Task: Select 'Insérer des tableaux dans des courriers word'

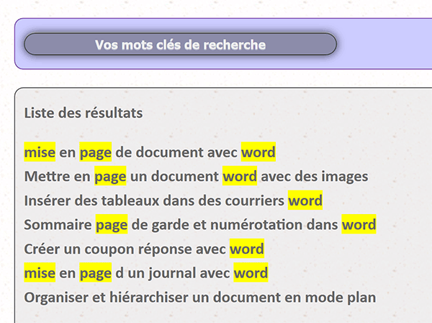Action: pyautogui.click(x=174, y=200)
